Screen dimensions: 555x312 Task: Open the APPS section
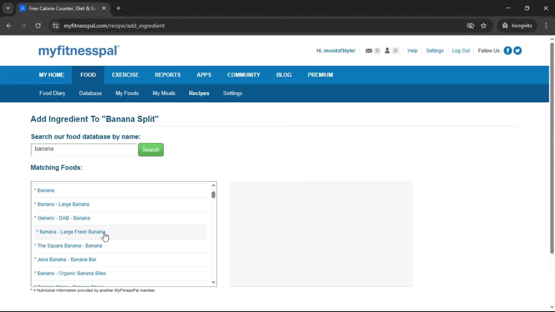(x=204, y=75)
